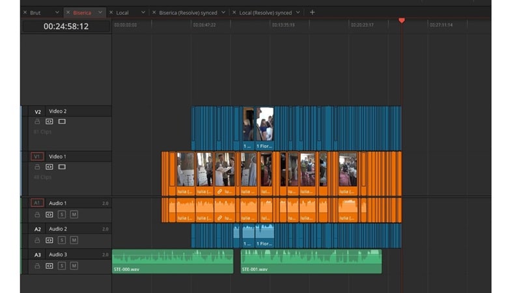
Task: Click the Video 2 track name
Action: [x=57, y=111]
